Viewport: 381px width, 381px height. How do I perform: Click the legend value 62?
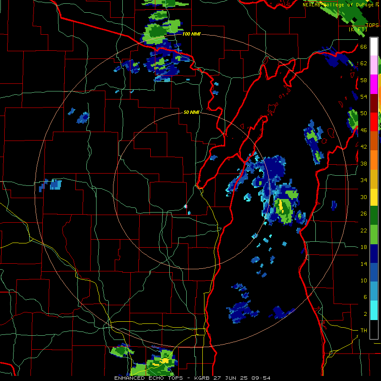364,63
